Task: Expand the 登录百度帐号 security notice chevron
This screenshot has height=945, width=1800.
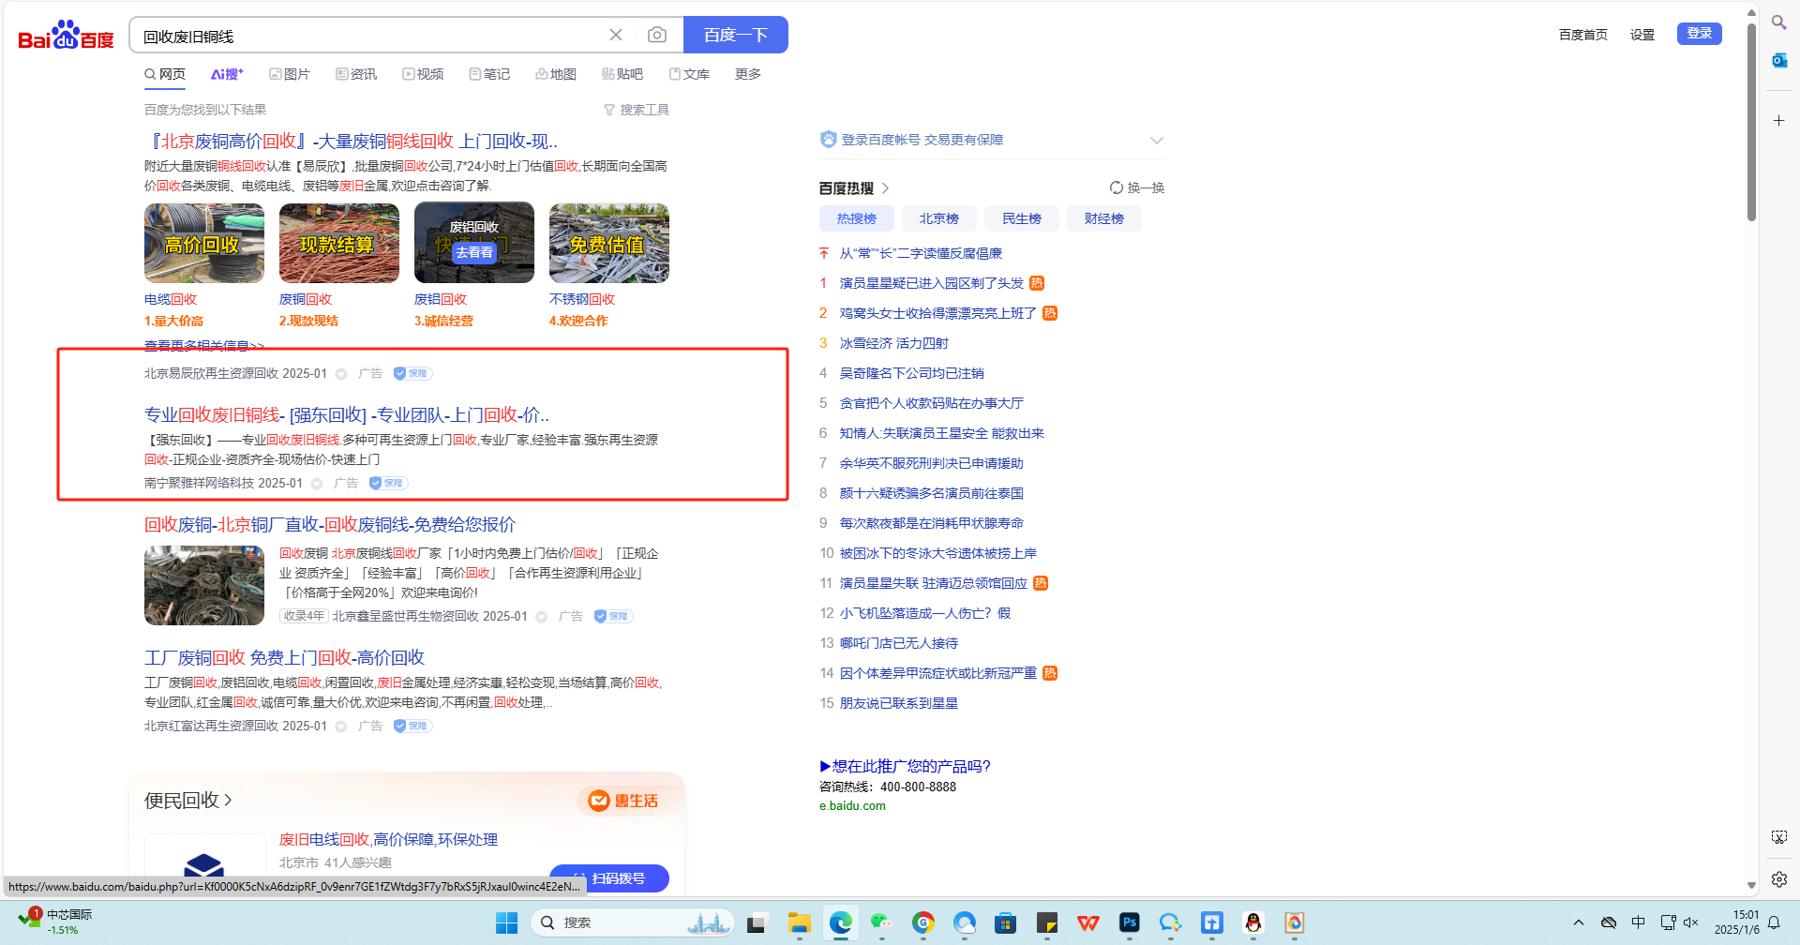Action: (x=1157, y=141)
